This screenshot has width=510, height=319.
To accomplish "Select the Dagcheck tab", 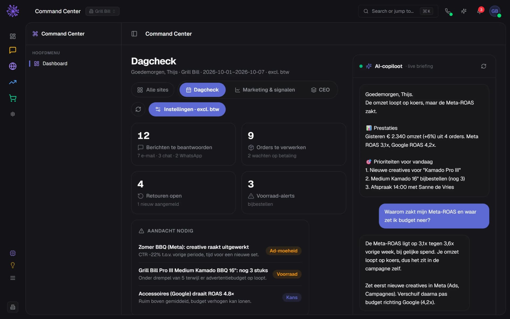I will click(202, 90).
